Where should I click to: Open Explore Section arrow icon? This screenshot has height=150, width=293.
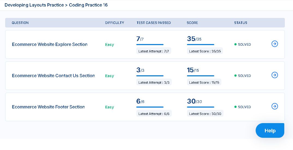[274, 44]
